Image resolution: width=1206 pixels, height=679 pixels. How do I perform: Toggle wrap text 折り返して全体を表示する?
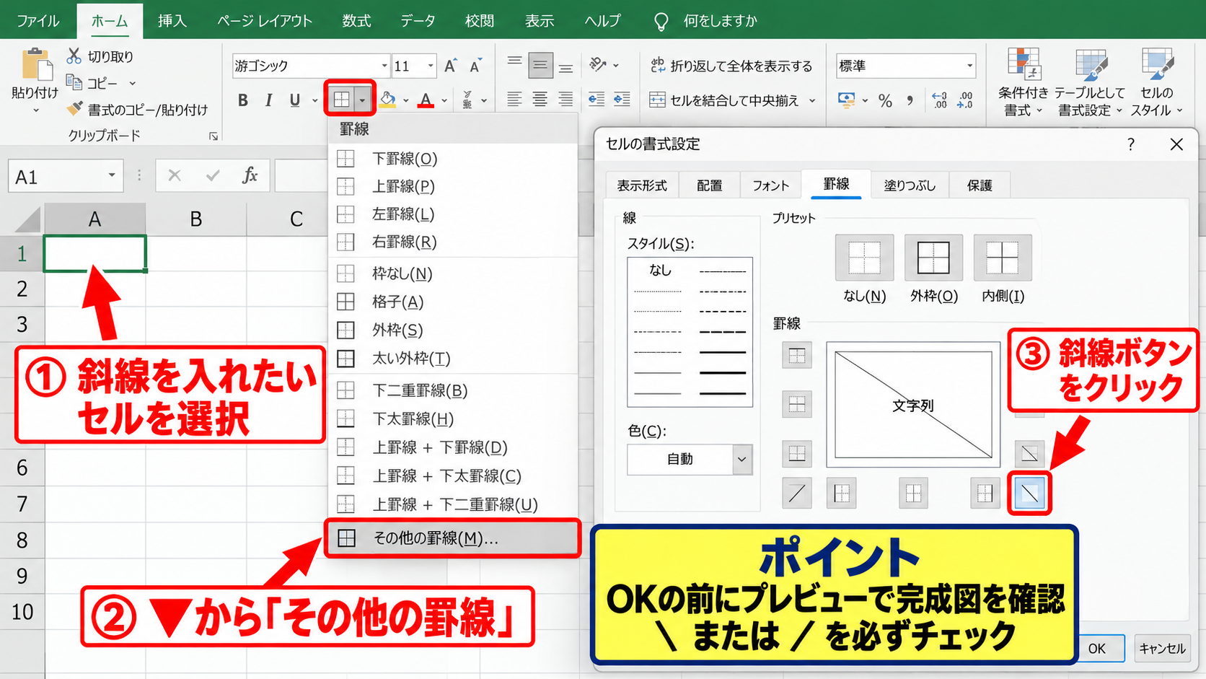pyautogui.click(x=731, y=66)
